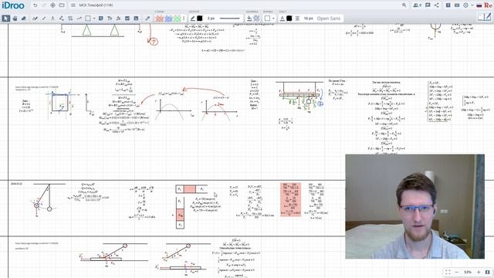Screen dimensions: 494x278
Task: Toggle the board edit mode icon
Action: coord(484,17)
